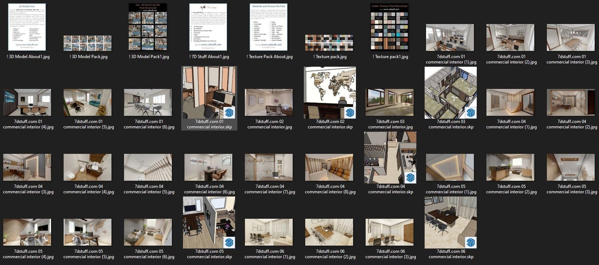Click the label "7dstuff.com 06 commercial interior (3).jpg"
This screenshot has height=265, width=599.
click(391, 254)
